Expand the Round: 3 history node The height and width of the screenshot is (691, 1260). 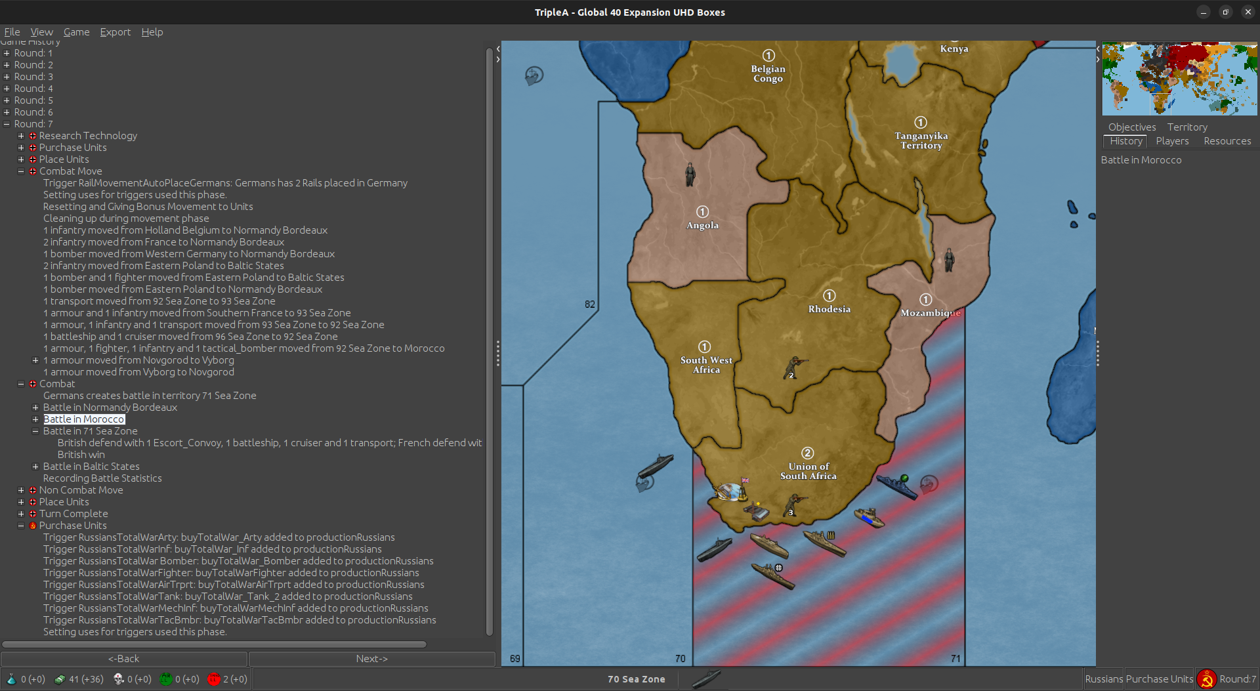(x=7, y=77)
